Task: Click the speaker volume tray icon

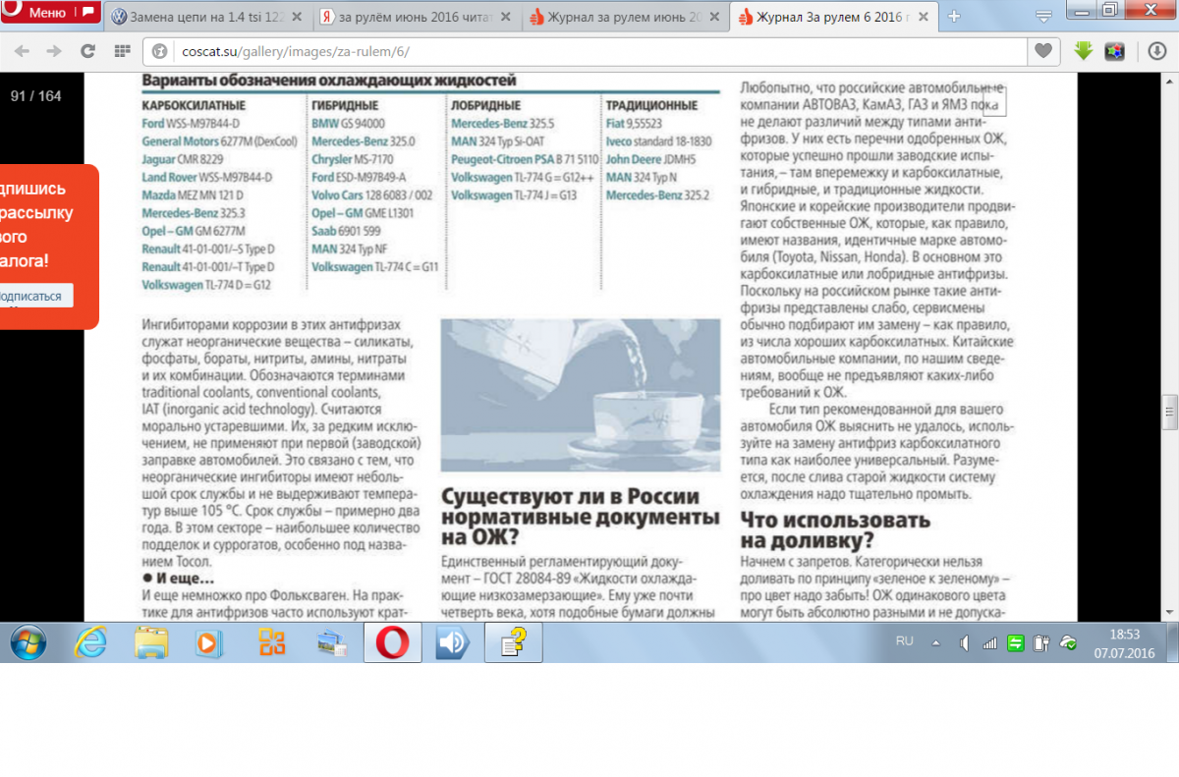Action: click(x=964, y=643)
